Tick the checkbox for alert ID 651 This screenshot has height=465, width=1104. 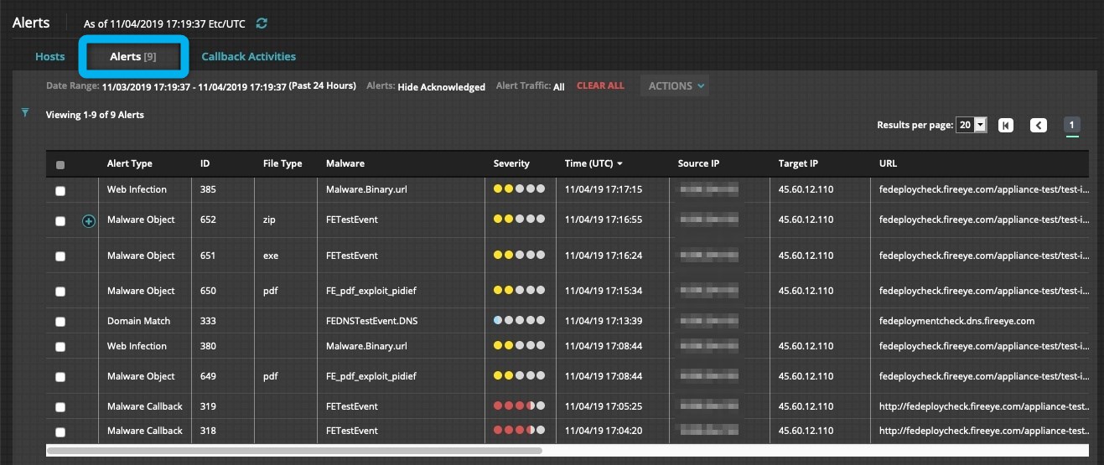tap(60, 256)
